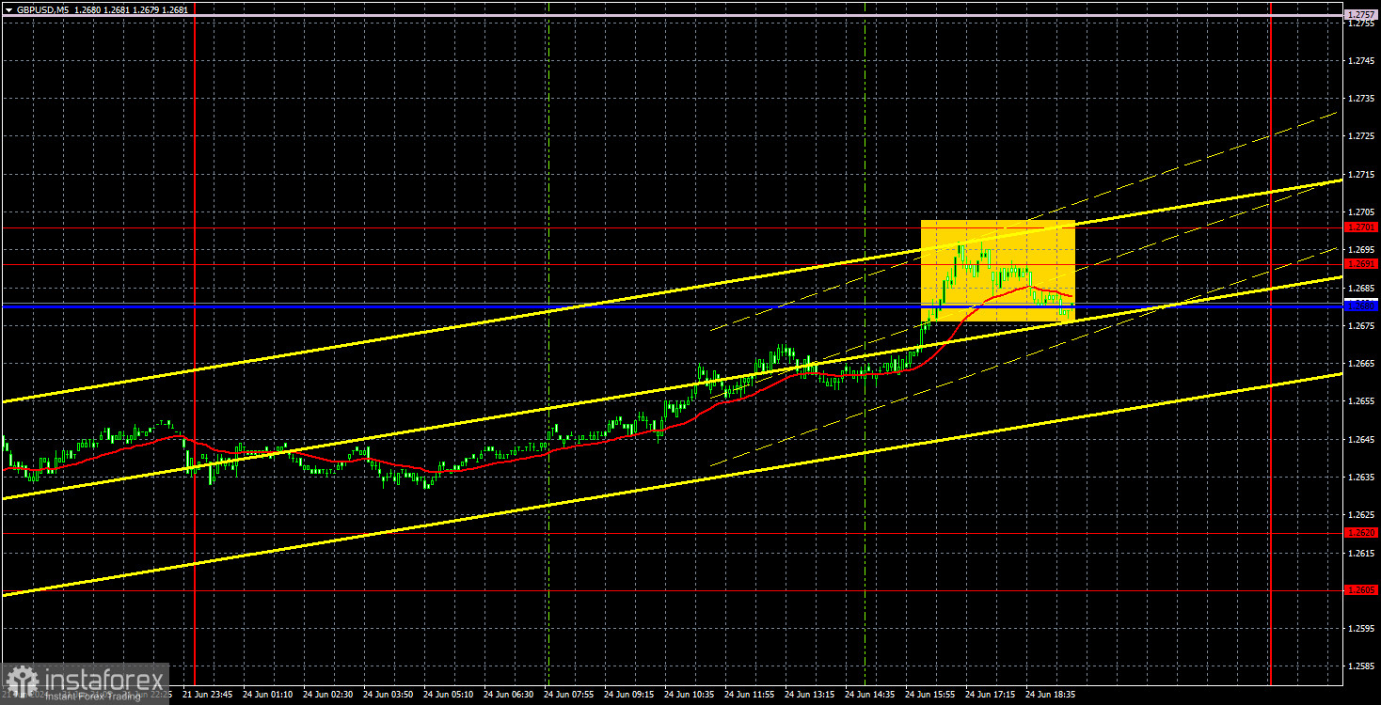Click the 24 Jun 17:15 time label
Image resolution: width=1381 pixels, height=705 pixels.
992,695
